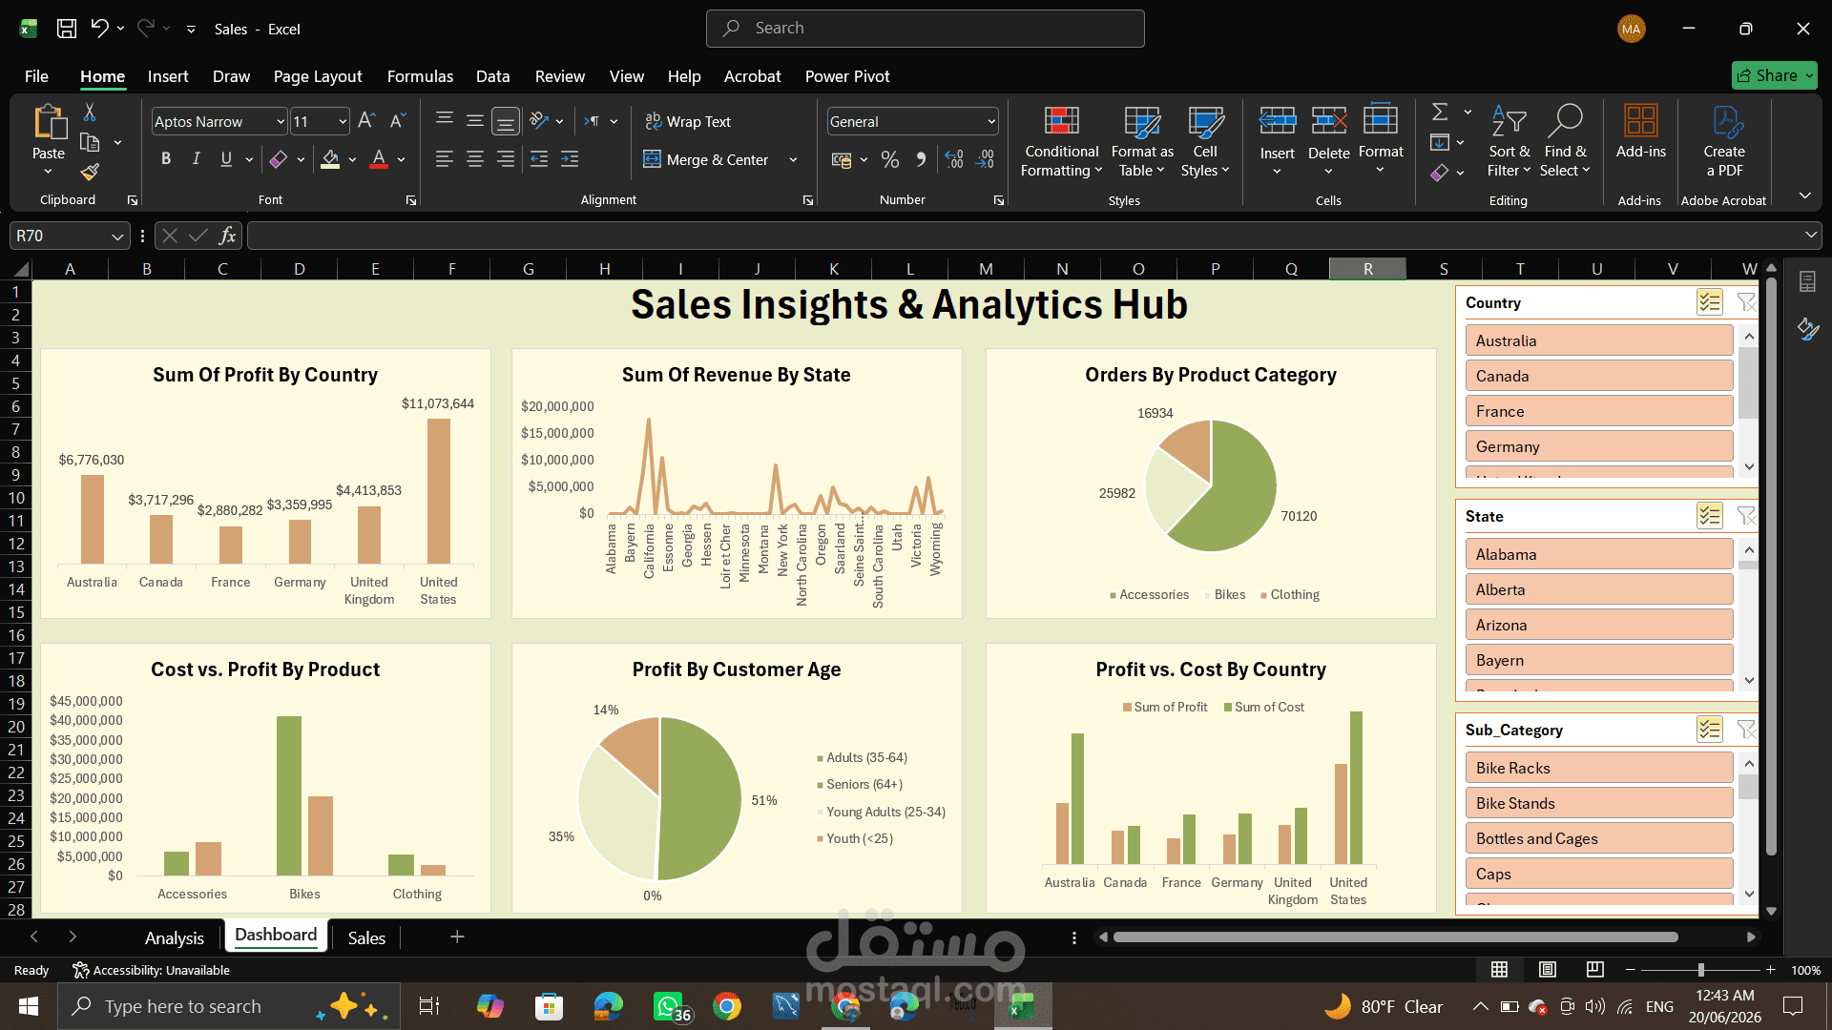The width and height of the screenshot is (1832, 1030).
Task: Toggle Wrap Text
Action: point(688,122)
